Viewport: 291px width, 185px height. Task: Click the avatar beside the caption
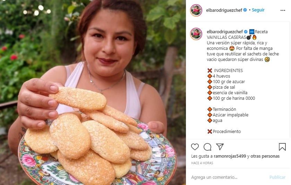point(196,34)
